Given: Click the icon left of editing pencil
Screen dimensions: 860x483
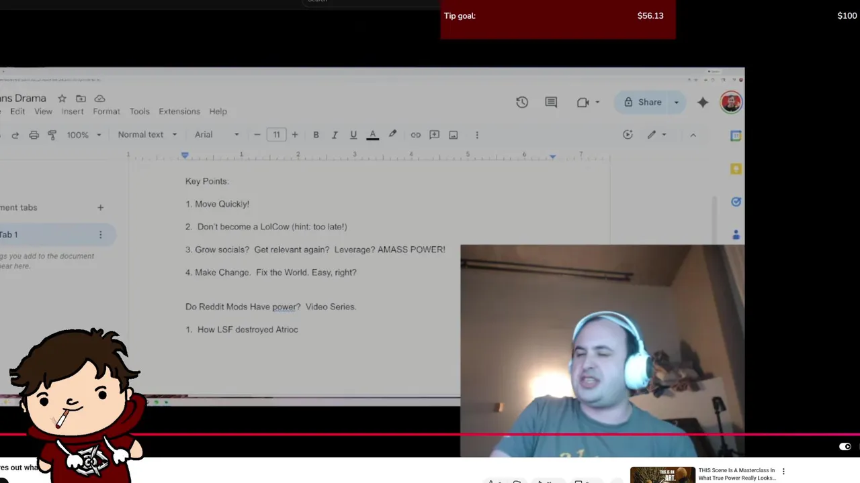Looking at the screenshot, I should 628,135.
